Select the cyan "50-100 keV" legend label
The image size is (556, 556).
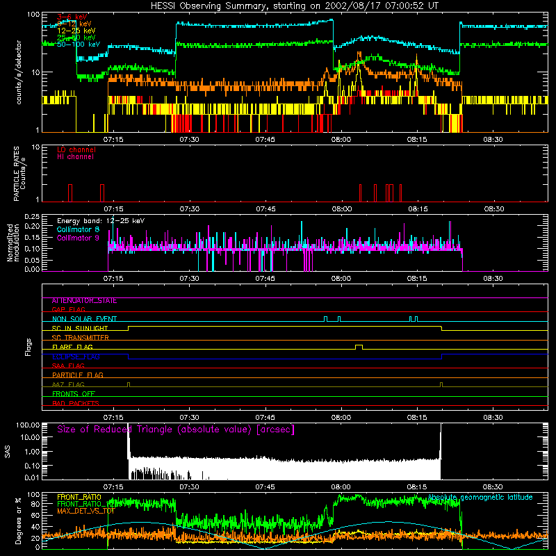coord(79,44)
